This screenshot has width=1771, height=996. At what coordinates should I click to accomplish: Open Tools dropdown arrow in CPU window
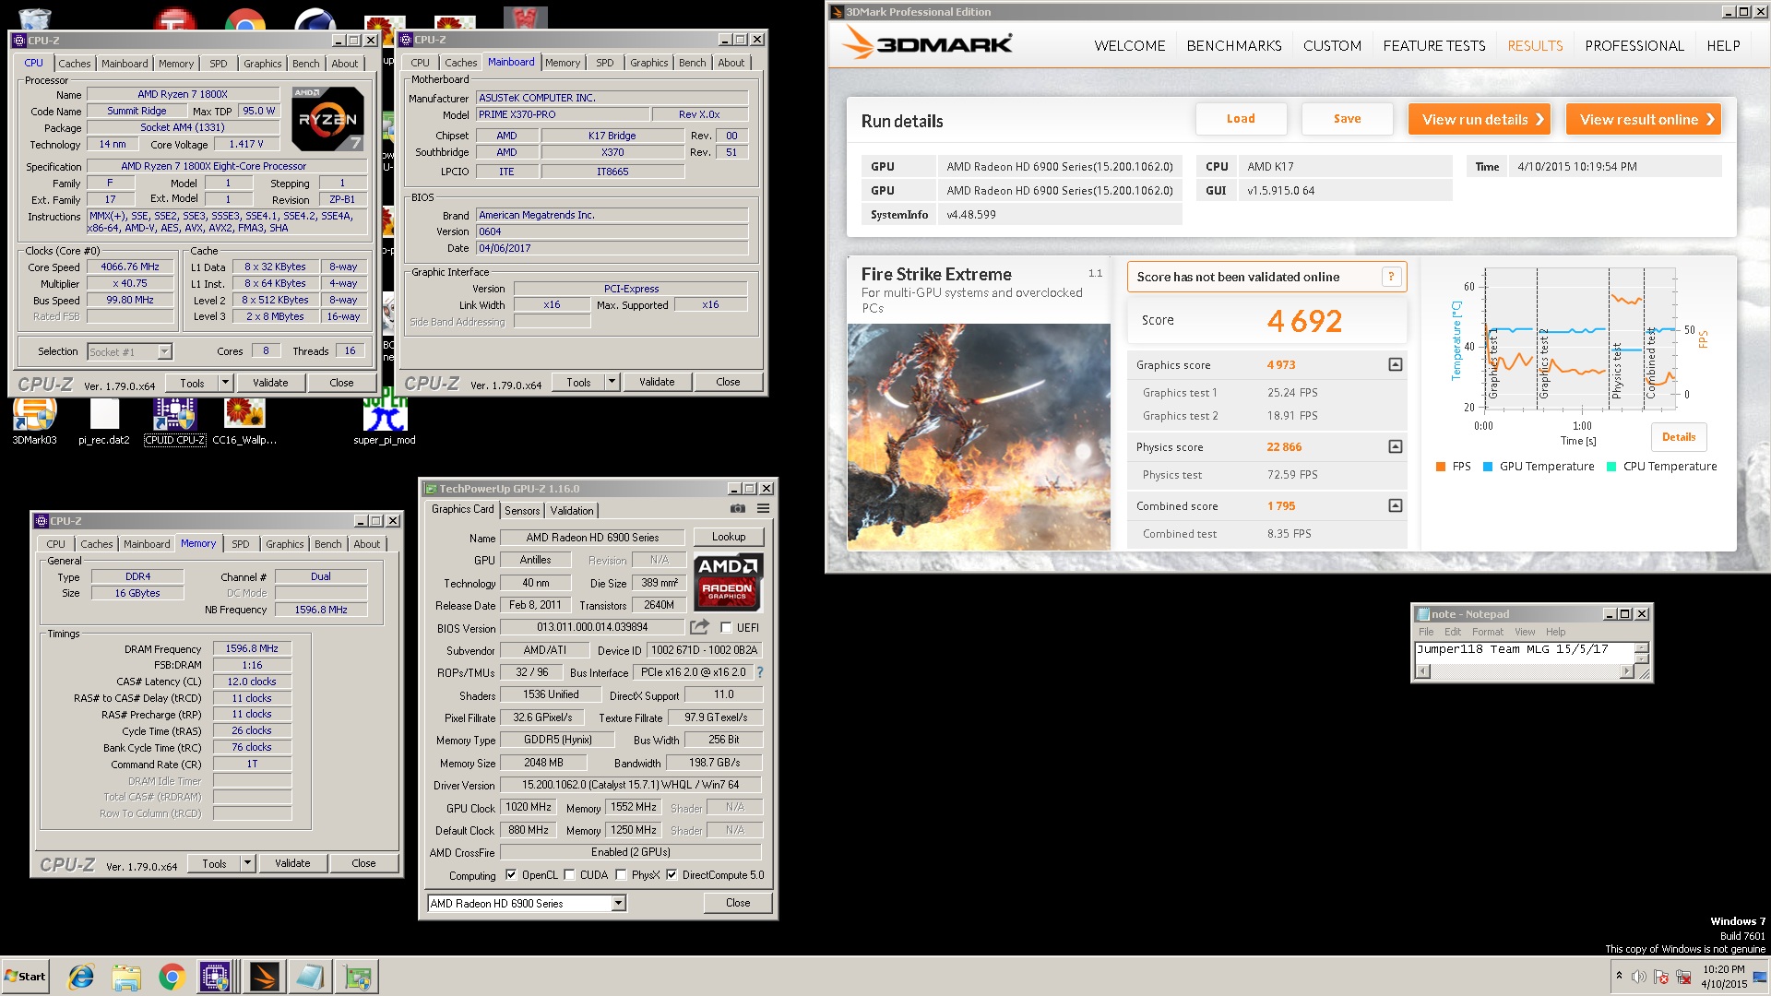click(x=224, y=383)
